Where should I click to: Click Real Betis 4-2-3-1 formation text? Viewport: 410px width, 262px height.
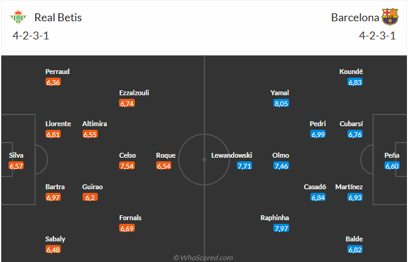[31, 35]
